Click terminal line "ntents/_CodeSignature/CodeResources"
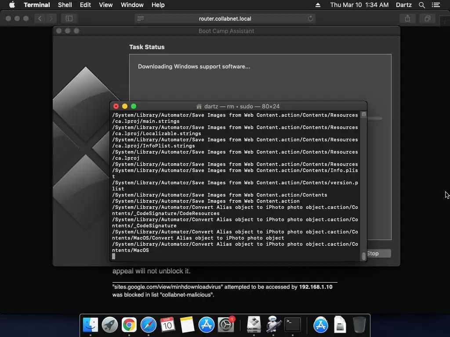 point(166,214)
